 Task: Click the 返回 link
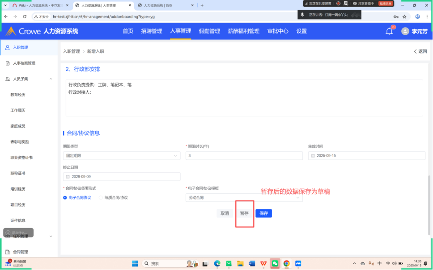420,51
